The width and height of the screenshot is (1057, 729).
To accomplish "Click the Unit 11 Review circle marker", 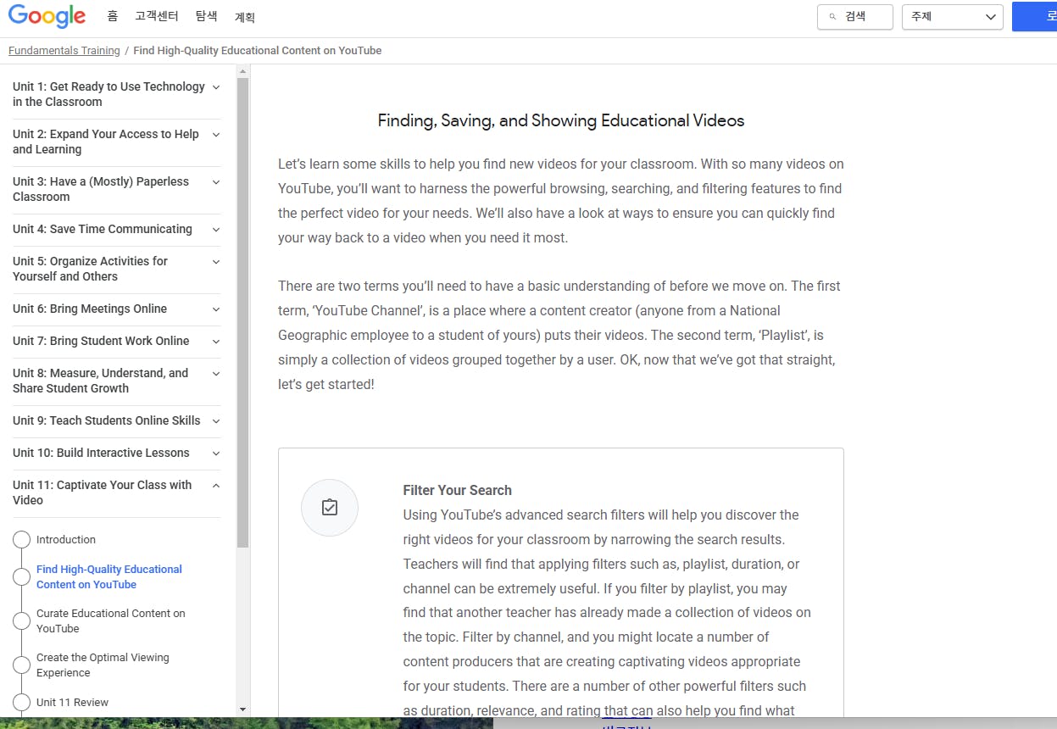I will [22, 702].
